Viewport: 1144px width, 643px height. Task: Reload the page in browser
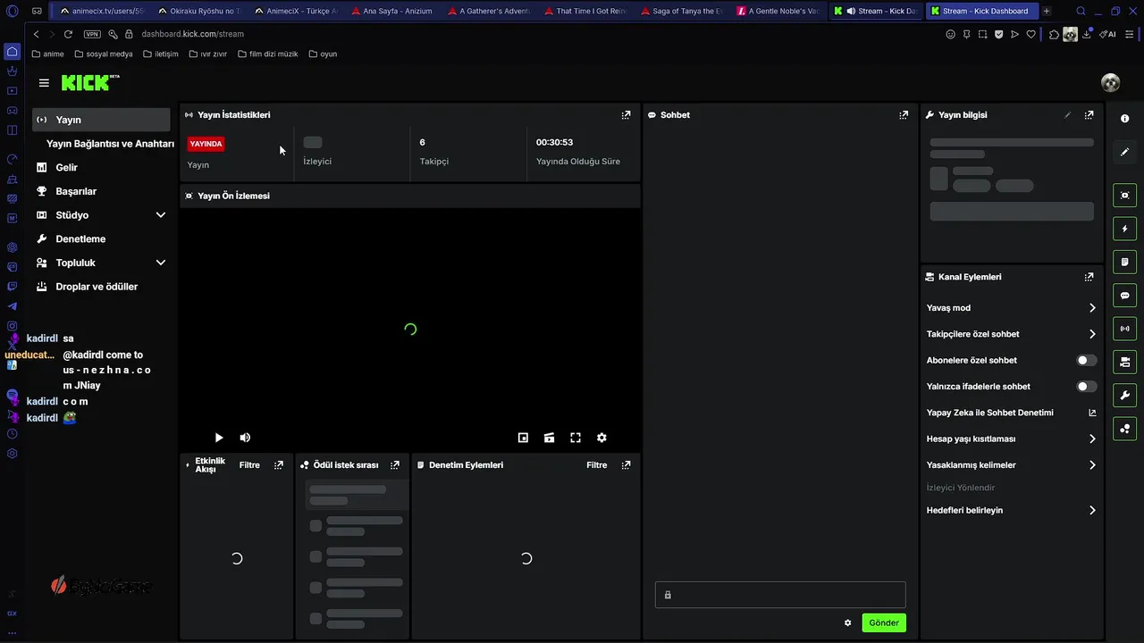pos(68,34)
